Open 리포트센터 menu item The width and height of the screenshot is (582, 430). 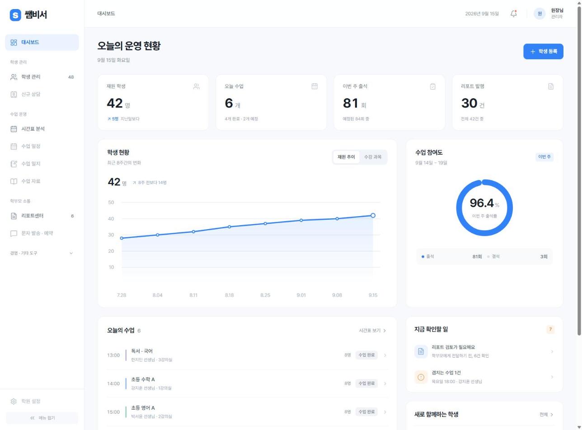coord(42,216)
